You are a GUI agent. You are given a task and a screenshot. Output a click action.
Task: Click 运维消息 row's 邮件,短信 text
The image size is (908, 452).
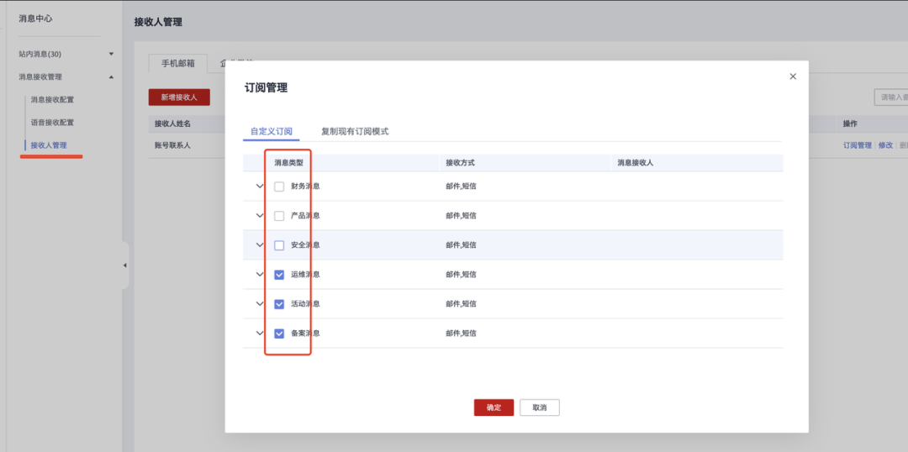coord(461,275)
